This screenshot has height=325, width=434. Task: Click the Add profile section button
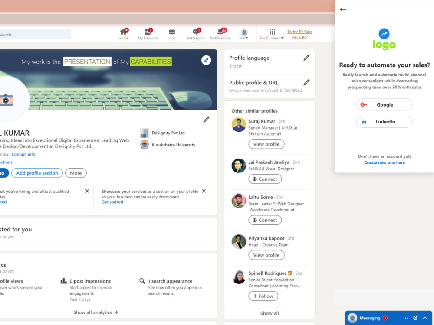tap(37, 173)
